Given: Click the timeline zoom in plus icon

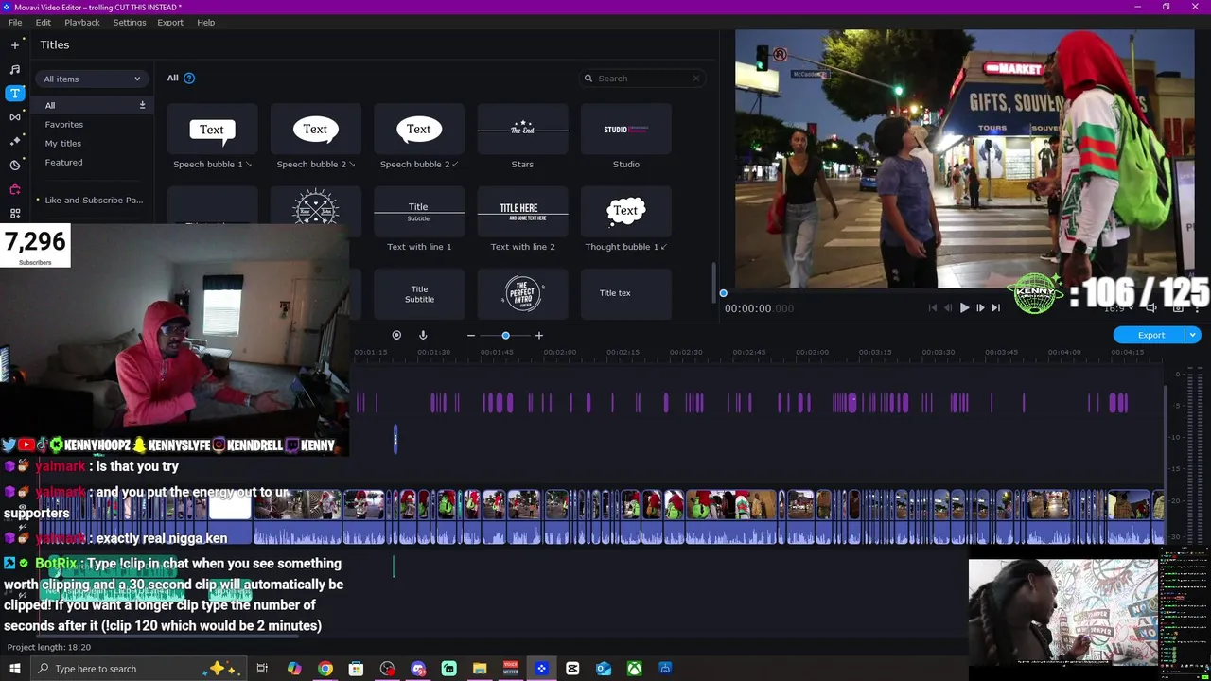Looking at the screenshot, I should (539, 336).
